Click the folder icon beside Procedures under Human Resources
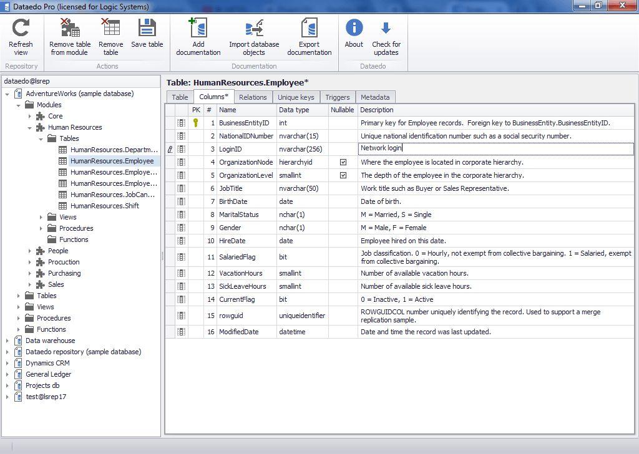Screen dimensions: 639x454 (x=52, y=228)
